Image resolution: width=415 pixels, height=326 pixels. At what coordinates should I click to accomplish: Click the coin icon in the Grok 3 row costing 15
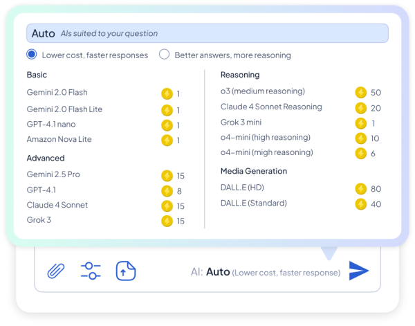point(167,221)
